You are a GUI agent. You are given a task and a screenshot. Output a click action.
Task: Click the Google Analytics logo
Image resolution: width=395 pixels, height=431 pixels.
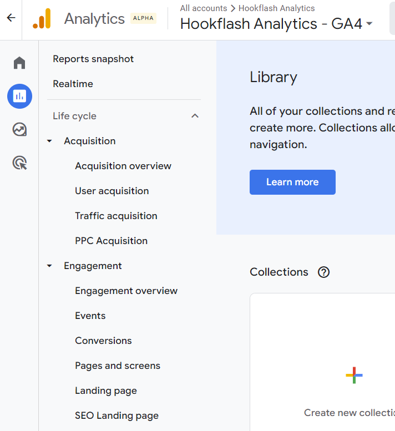coord(42,19)
